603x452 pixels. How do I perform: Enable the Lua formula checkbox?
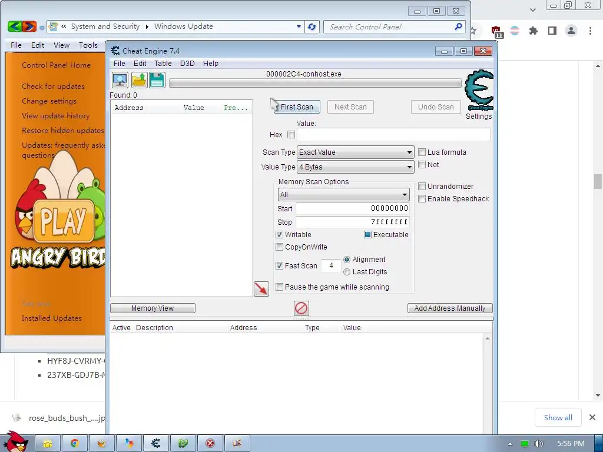422,152
